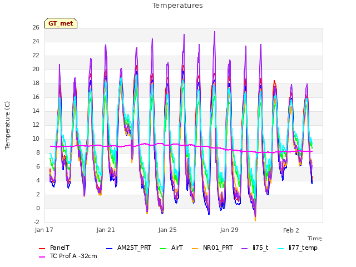Click the GT_met annotation label
Screen dimensions: 356x267
tap(61, 23)
